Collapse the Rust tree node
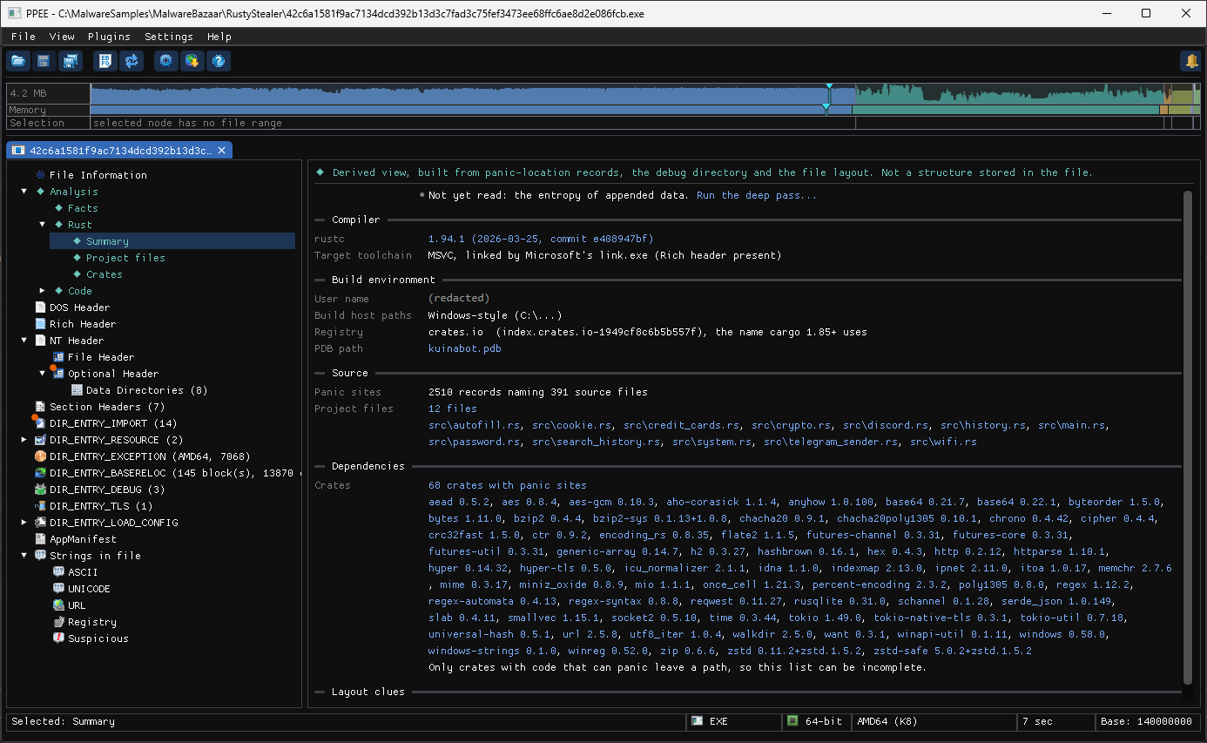The image size is (1207, 743). point(43,225)
